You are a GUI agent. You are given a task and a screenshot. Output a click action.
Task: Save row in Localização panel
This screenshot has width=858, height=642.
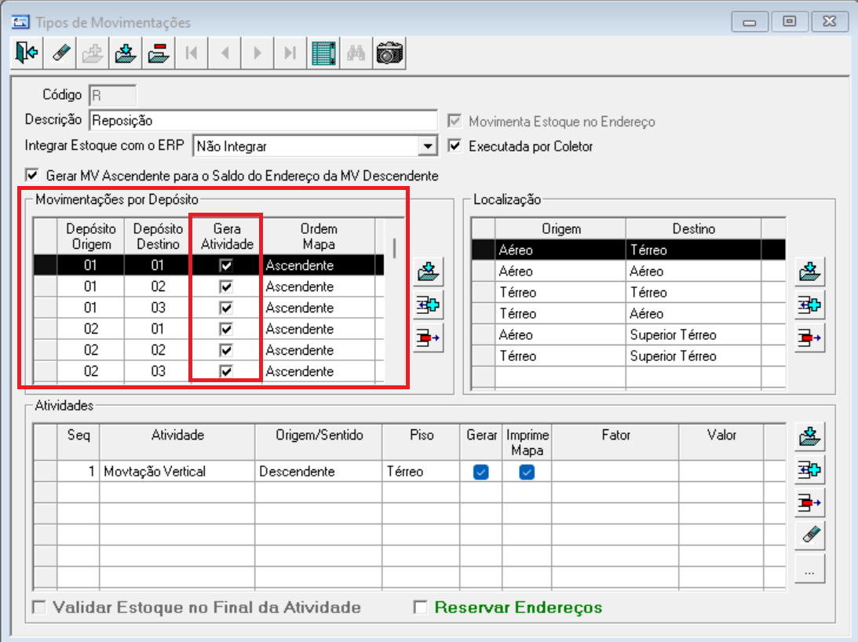(810, 272)
